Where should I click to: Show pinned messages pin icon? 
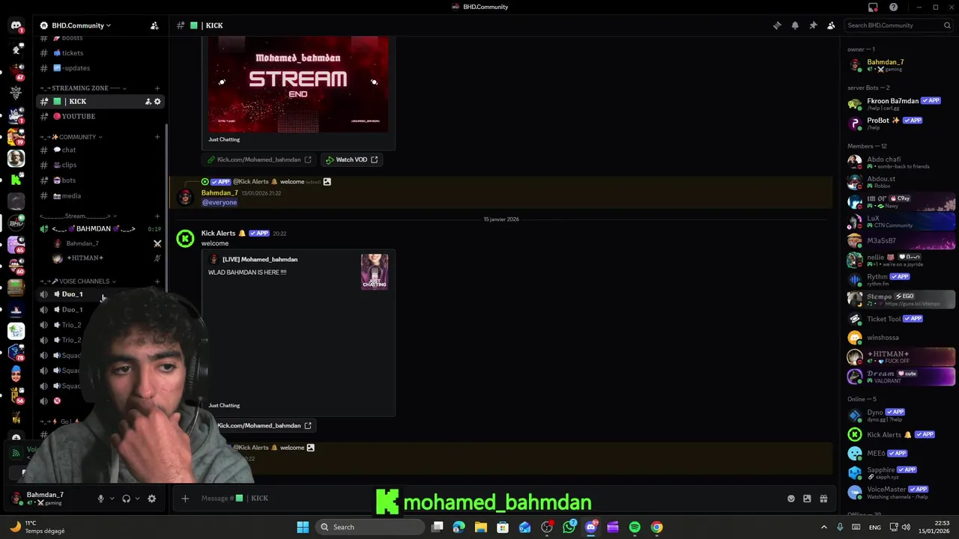[813, 25]
